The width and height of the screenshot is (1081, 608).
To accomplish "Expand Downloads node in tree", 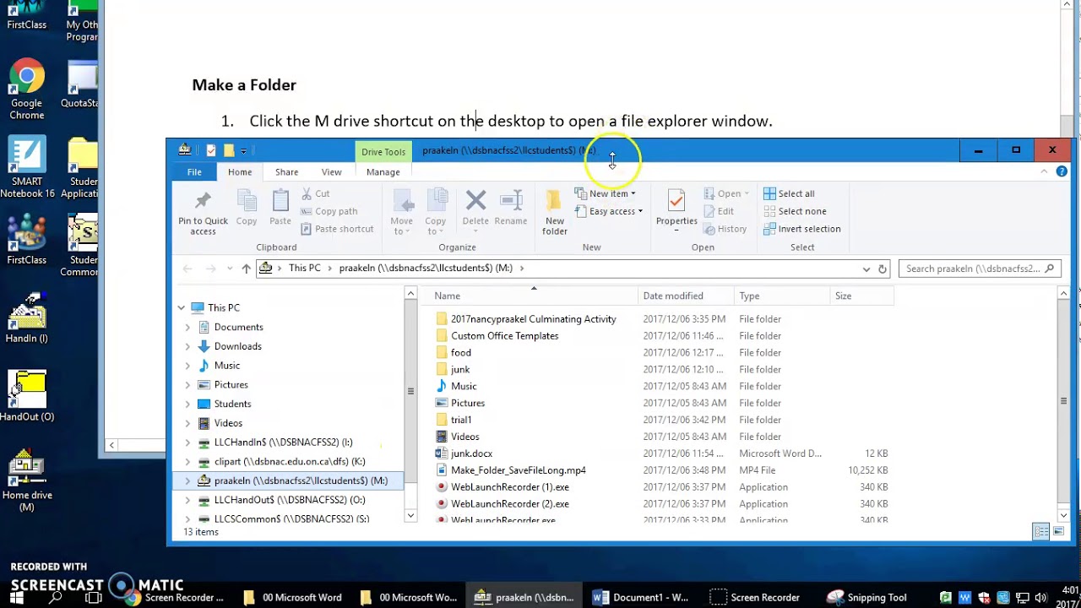I will point(187,346).
